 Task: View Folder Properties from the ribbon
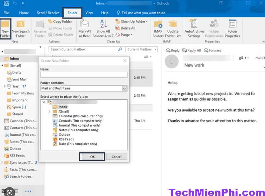coord(232,28)
